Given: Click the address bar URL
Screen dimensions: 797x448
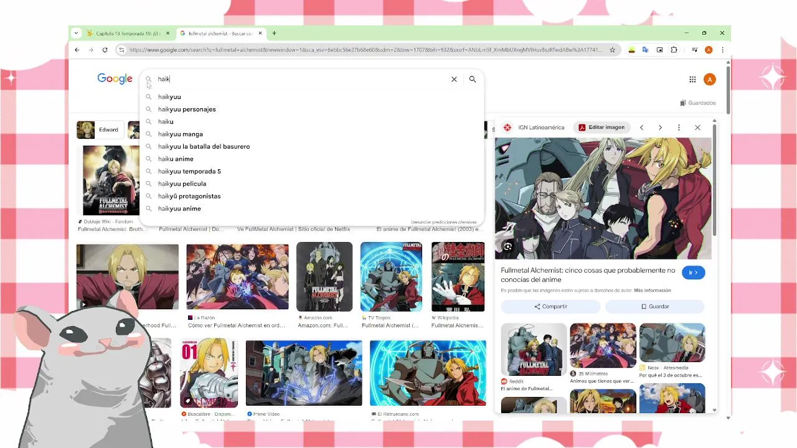Looking at the screenshot, I should (365, 50).
